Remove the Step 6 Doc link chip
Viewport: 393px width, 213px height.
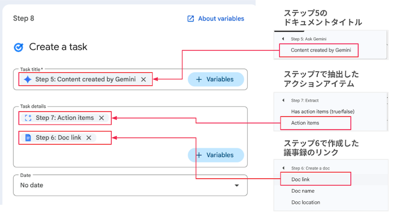tap(89, 138)
